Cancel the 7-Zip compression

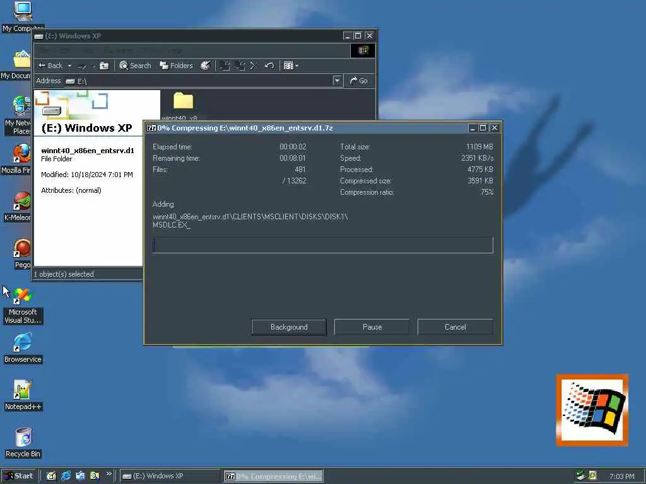click(455, 327)
